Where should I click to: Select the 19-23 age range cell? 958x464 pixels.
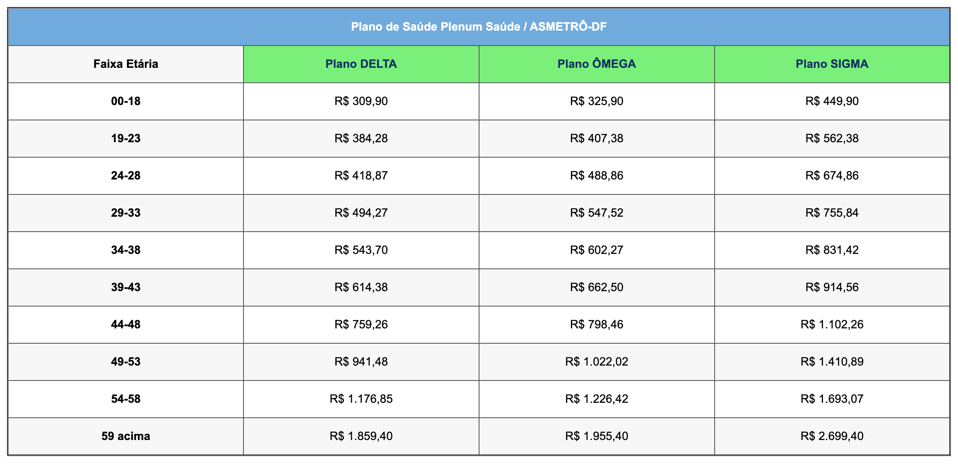[x=125, y=139]
